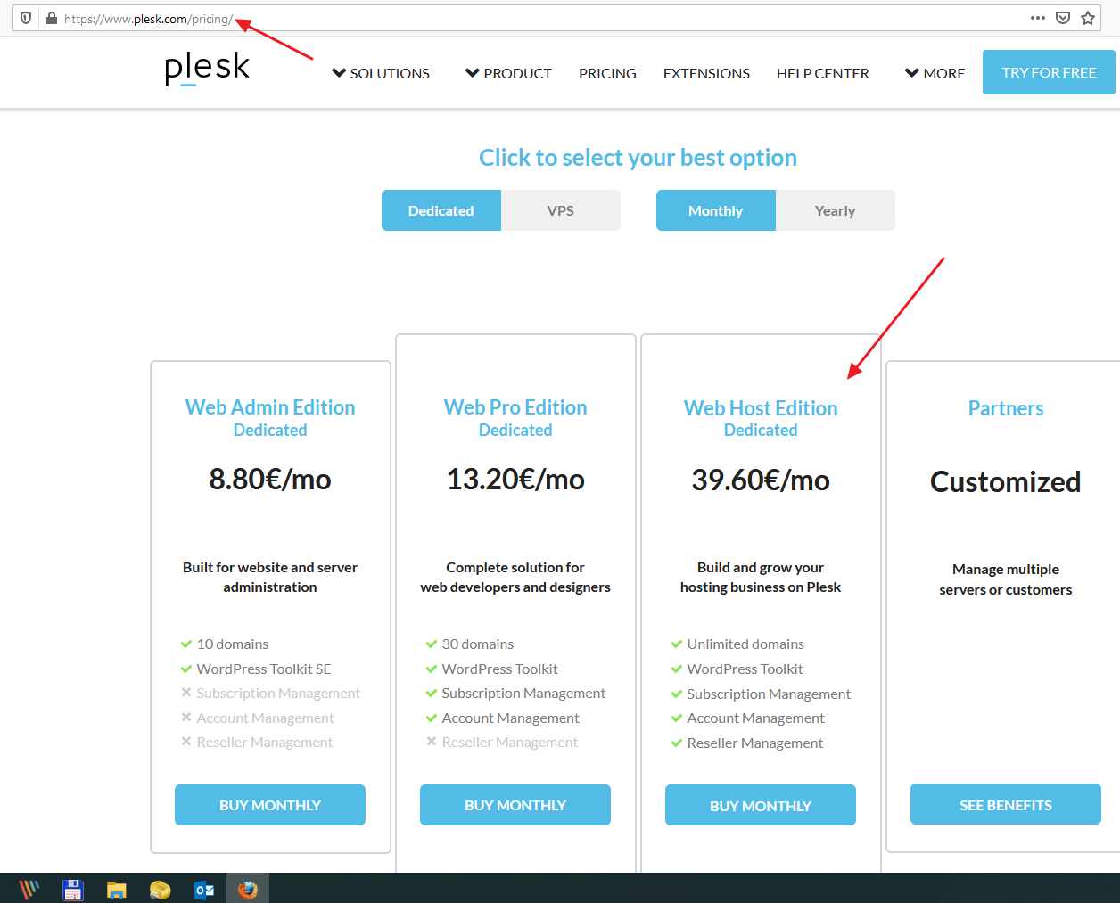Expand the Product dropdown menu
1120x903 pixels.
[x=508, y=73]
